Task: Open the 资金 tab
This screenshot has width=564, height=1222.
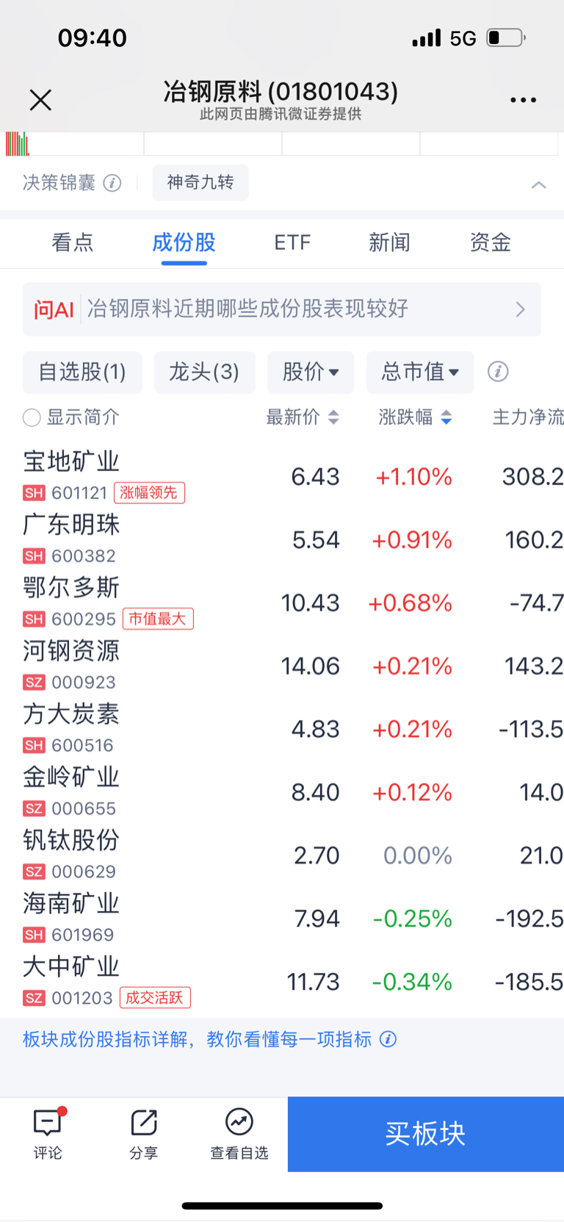Action: point(491,242)
